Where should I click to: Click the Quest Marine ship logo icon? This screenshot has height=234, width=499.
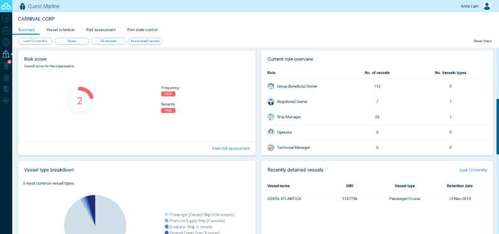(22, 6)
